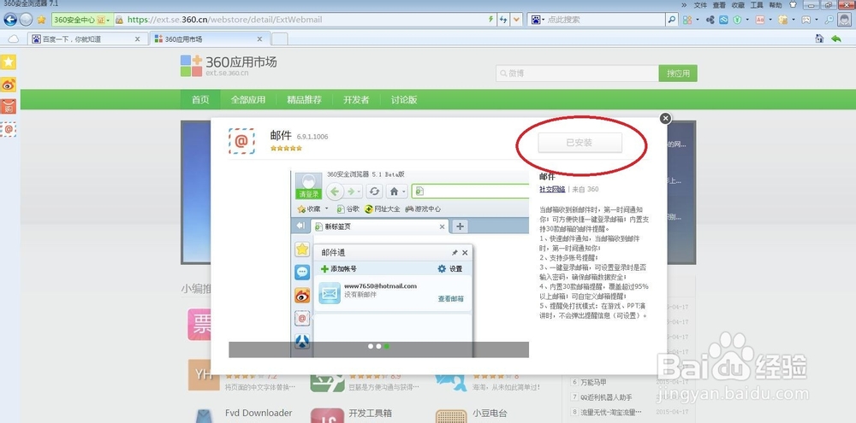Viewport: 856px width, 423px height.
Task: Open the 360安全中心 certificate badge dropdown
Action: point(80,20)
